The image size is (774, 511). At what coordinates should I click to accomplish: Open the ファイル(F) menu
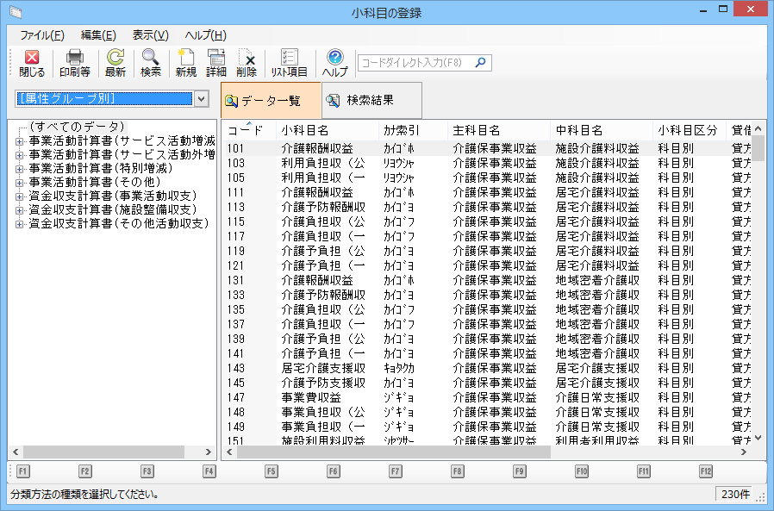(41, 35)
